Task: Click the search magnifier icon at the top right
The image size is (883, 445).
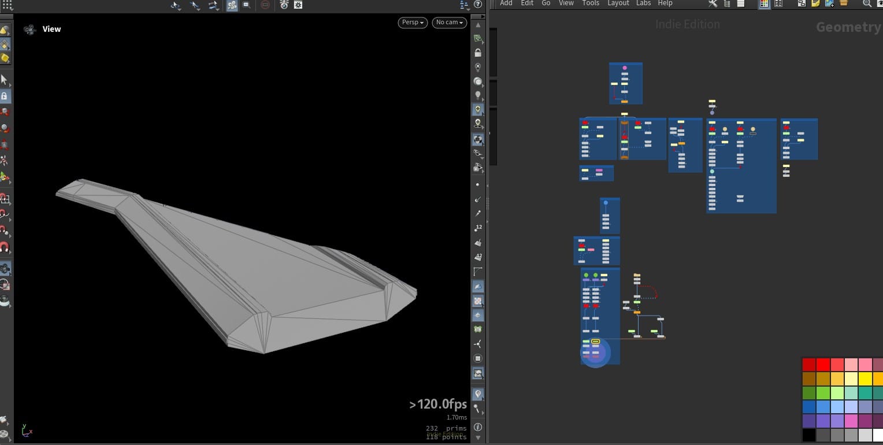Action: [x=867, y=4]
